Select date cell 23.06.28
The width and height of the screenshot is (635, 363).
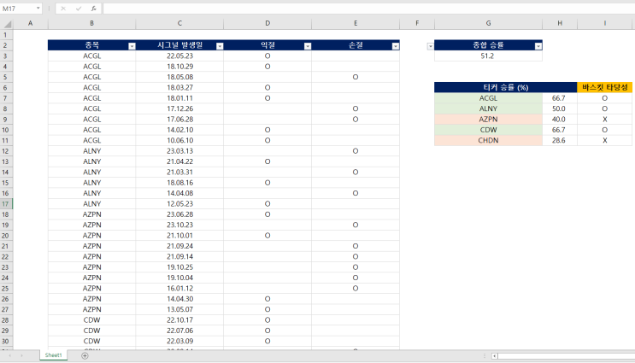[179, 214]
